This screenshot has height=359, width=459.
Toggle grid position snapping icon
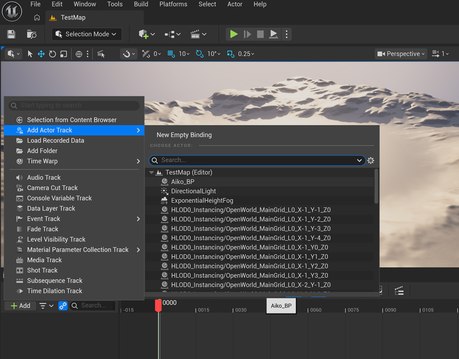pos(171,54)
